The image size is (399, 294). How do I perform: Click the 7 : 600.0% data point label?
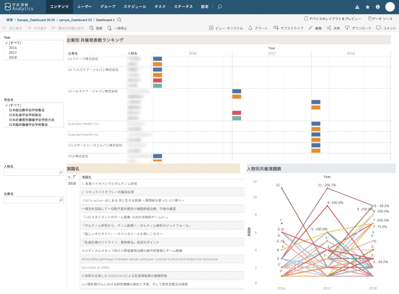tap(381, 220)
